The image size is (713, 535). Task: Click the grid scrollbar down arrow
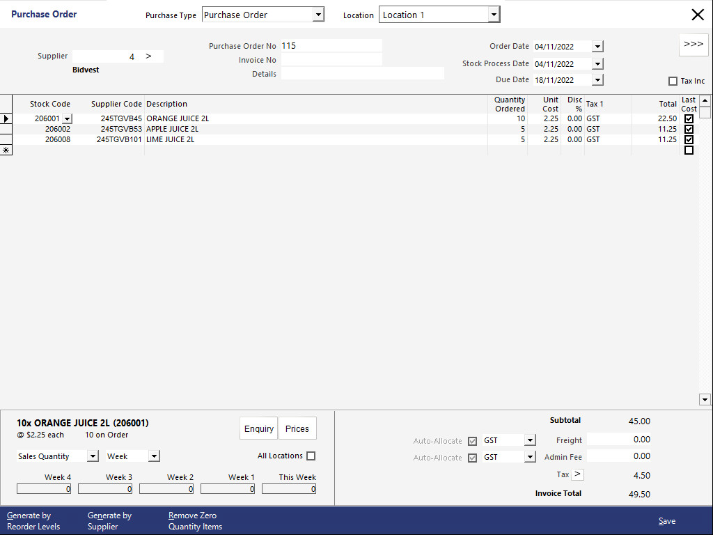pyautogui.click(x=705, y=399)
